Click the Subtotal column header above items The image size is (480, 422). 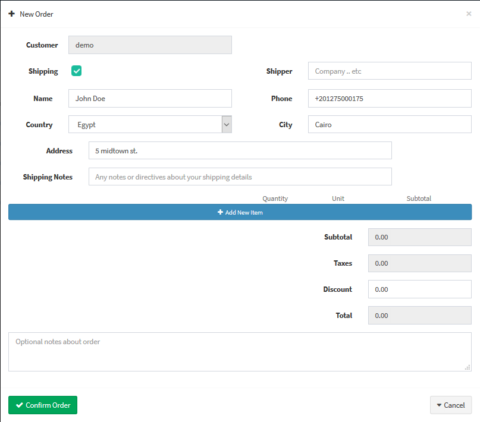pos(419,199)
